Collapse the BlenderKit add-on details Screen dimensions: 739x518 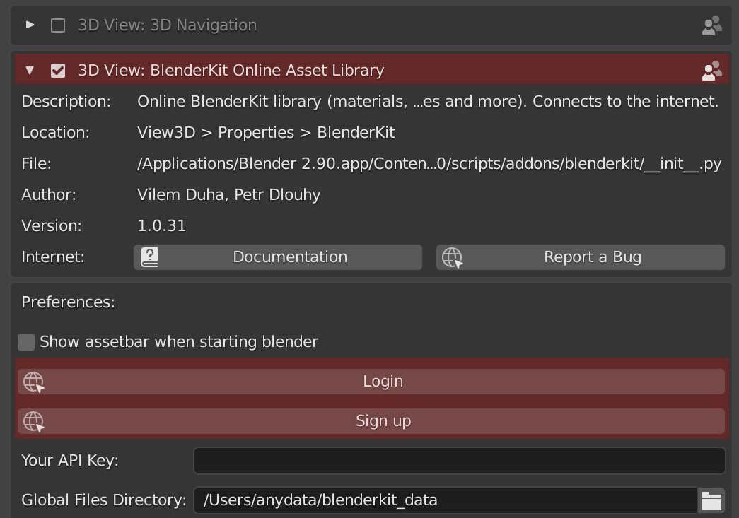[x=30, y=71]
